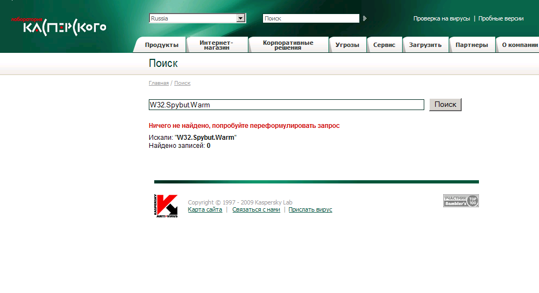Click the Поиск breadcrumb link
Viewport: 539px width, 293px height.
pos(182,83)
